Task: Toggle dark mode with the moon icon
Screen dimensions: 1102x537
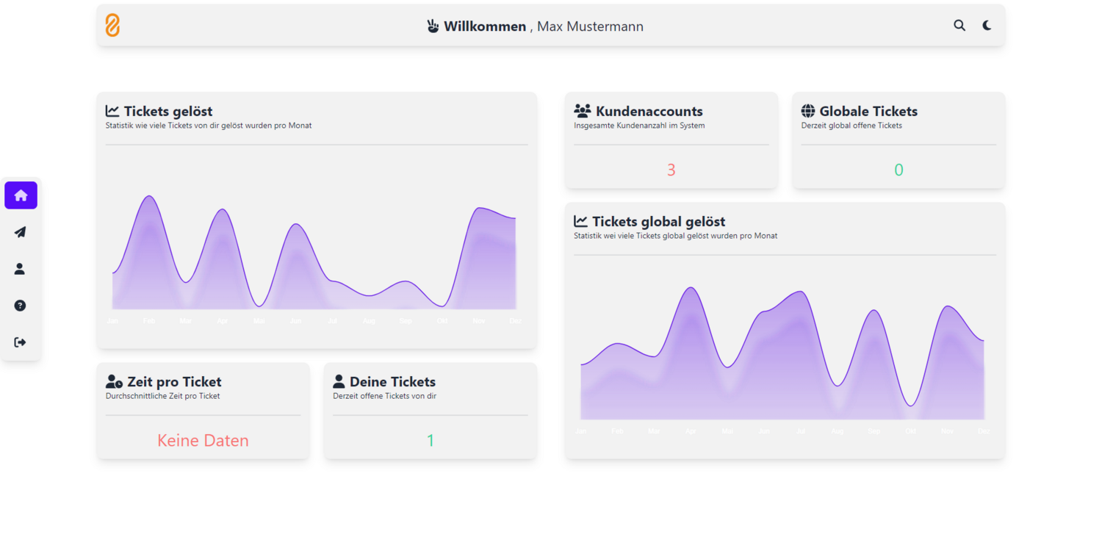Action: coord(987,26)
